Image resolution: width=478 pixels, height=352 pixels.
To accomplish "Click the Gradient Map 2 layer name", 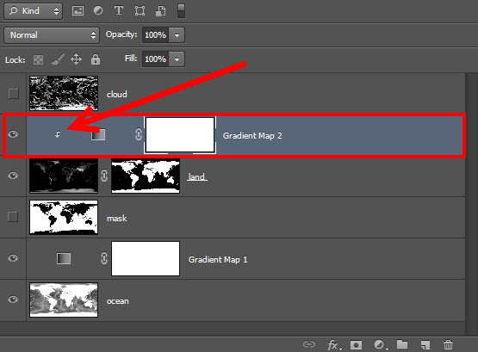I will (252, 135).
